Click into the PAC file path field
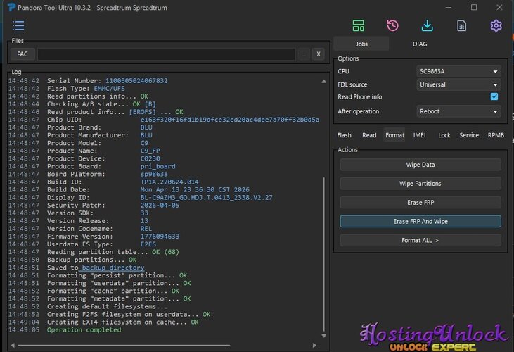 (167, 54)
